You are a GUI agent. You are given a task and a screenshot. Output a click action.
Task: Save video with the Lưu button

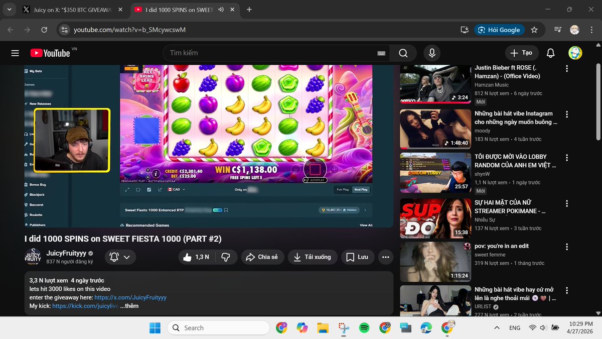click(x=358, y=257)
